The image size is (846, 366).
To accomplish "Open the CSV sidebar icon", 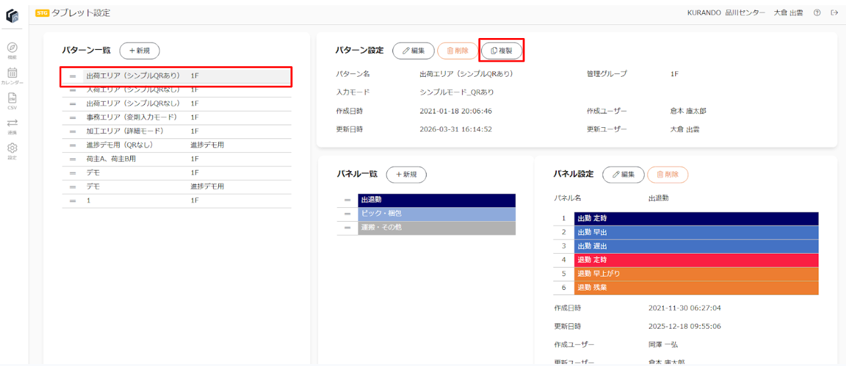I will pyautogui.click(x=12, y=98).
